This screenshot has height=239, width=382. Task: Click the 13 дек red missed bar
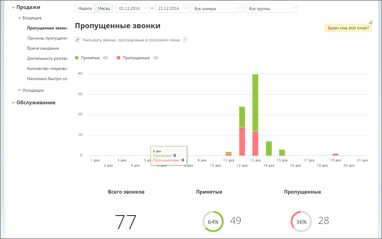[x=255, y=144]
